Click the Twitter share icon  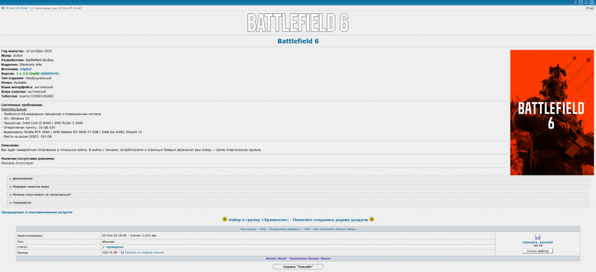pyautogui.click(x=581, y=2)
